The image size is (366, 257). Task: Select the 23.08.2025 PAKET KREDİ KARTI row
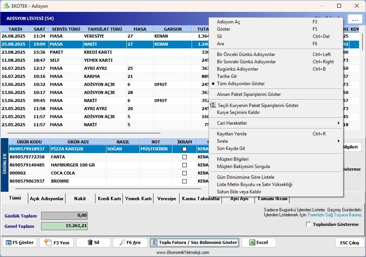tap(104, 52)
